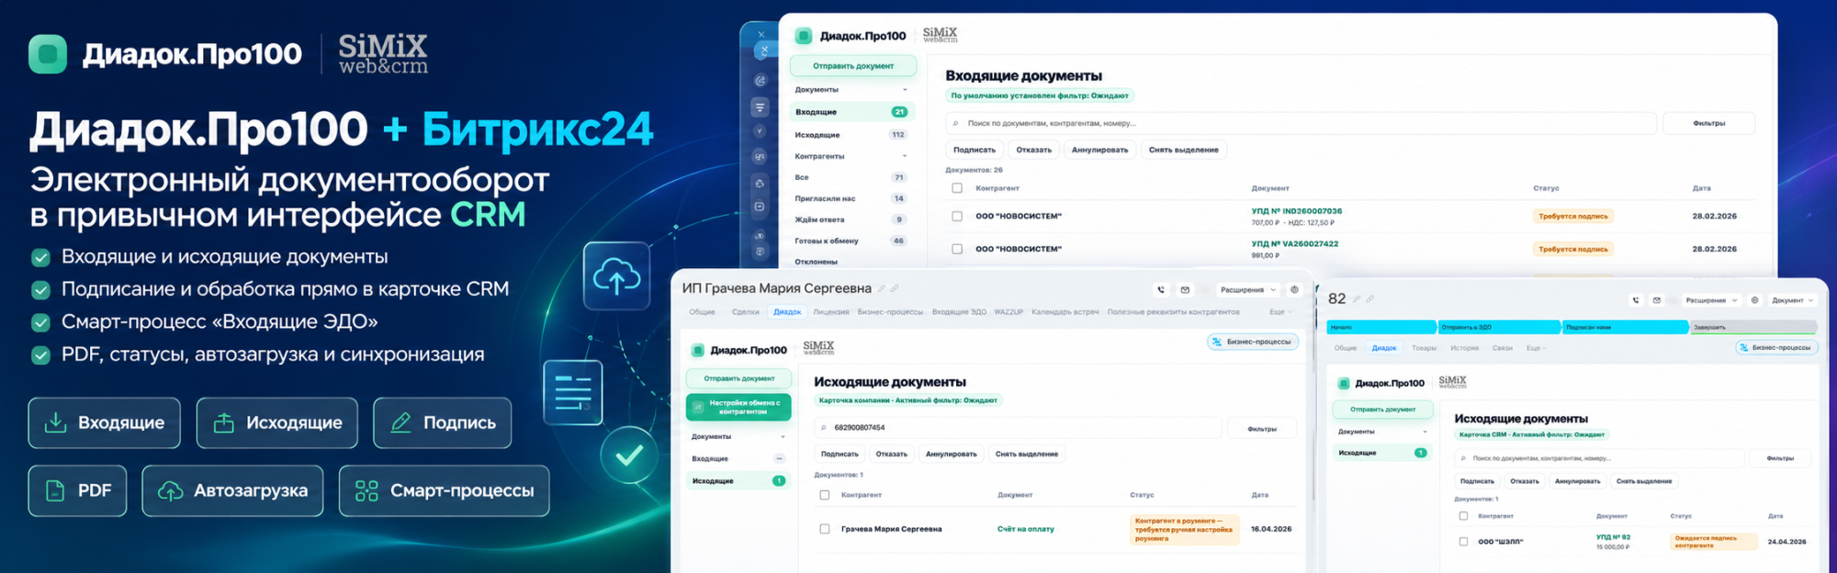Viewport: 1837px width, 573px height.
Task: Switch to the Входящие ЭДО tab
Action: tap(959, 312)
